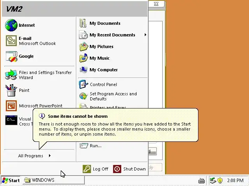The height and width of the screenshot is (186, 249).
Task: Click the Start button
Action: pyautogui.click(x=11, y=181)
